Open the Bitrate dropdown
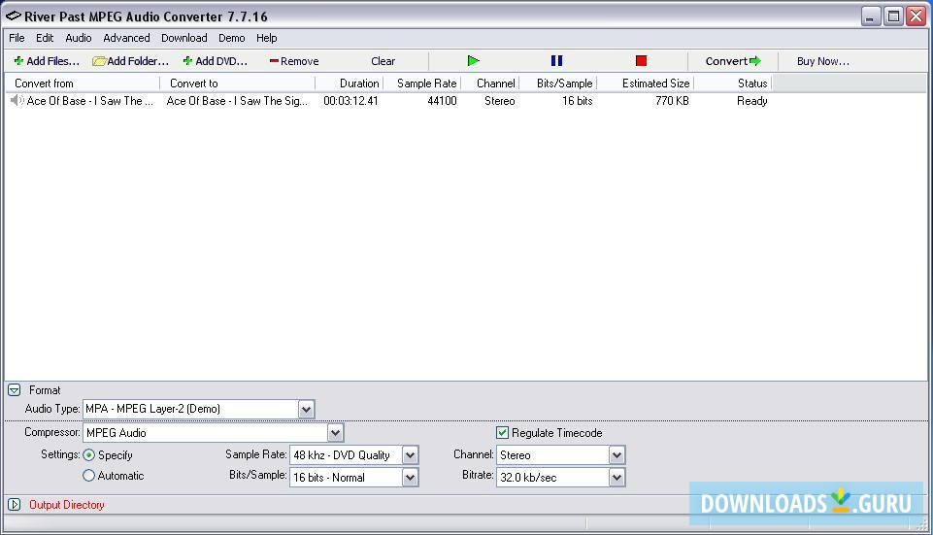Viewport: 933px width, 535px height. [x=616, y=478]
